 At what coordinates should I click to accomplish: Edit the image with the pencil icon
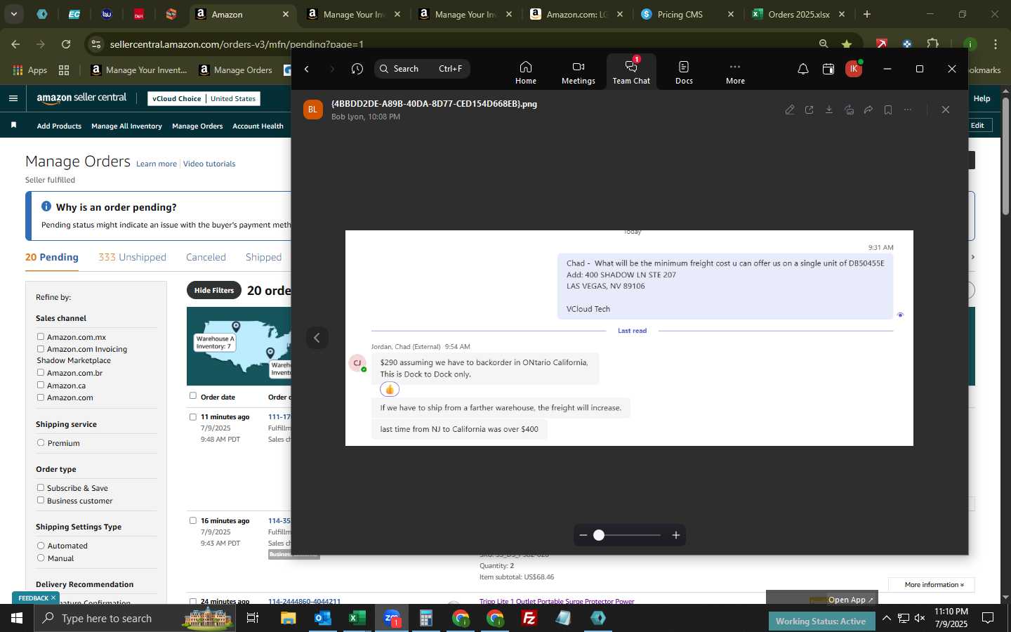pyautogui.click(x=790, y=110)
